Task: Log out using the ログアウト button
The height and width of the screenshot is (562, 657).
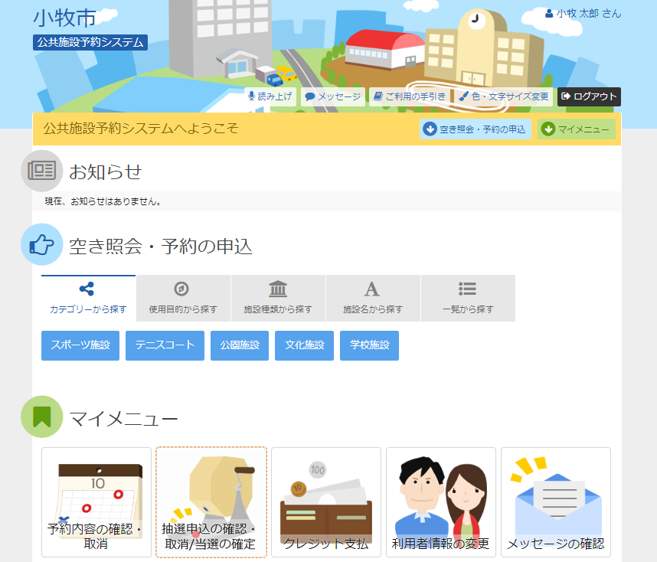Action: pyautogui.click(x=589, y=97)
